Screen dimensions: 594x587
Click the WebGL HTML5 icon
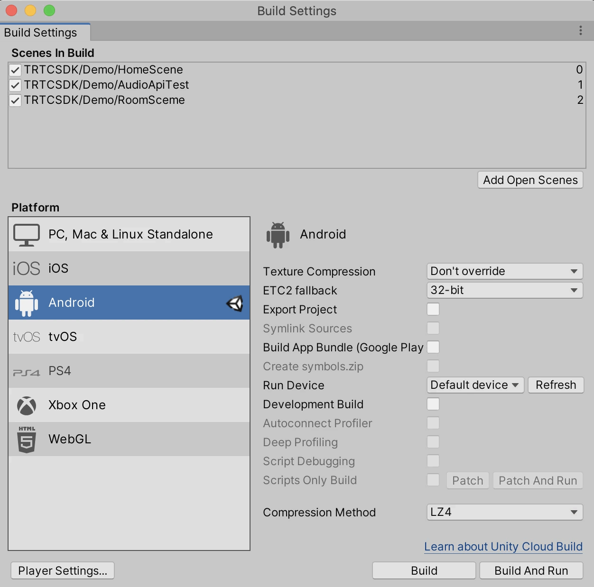pyautogui.click(x=27, y=440)
